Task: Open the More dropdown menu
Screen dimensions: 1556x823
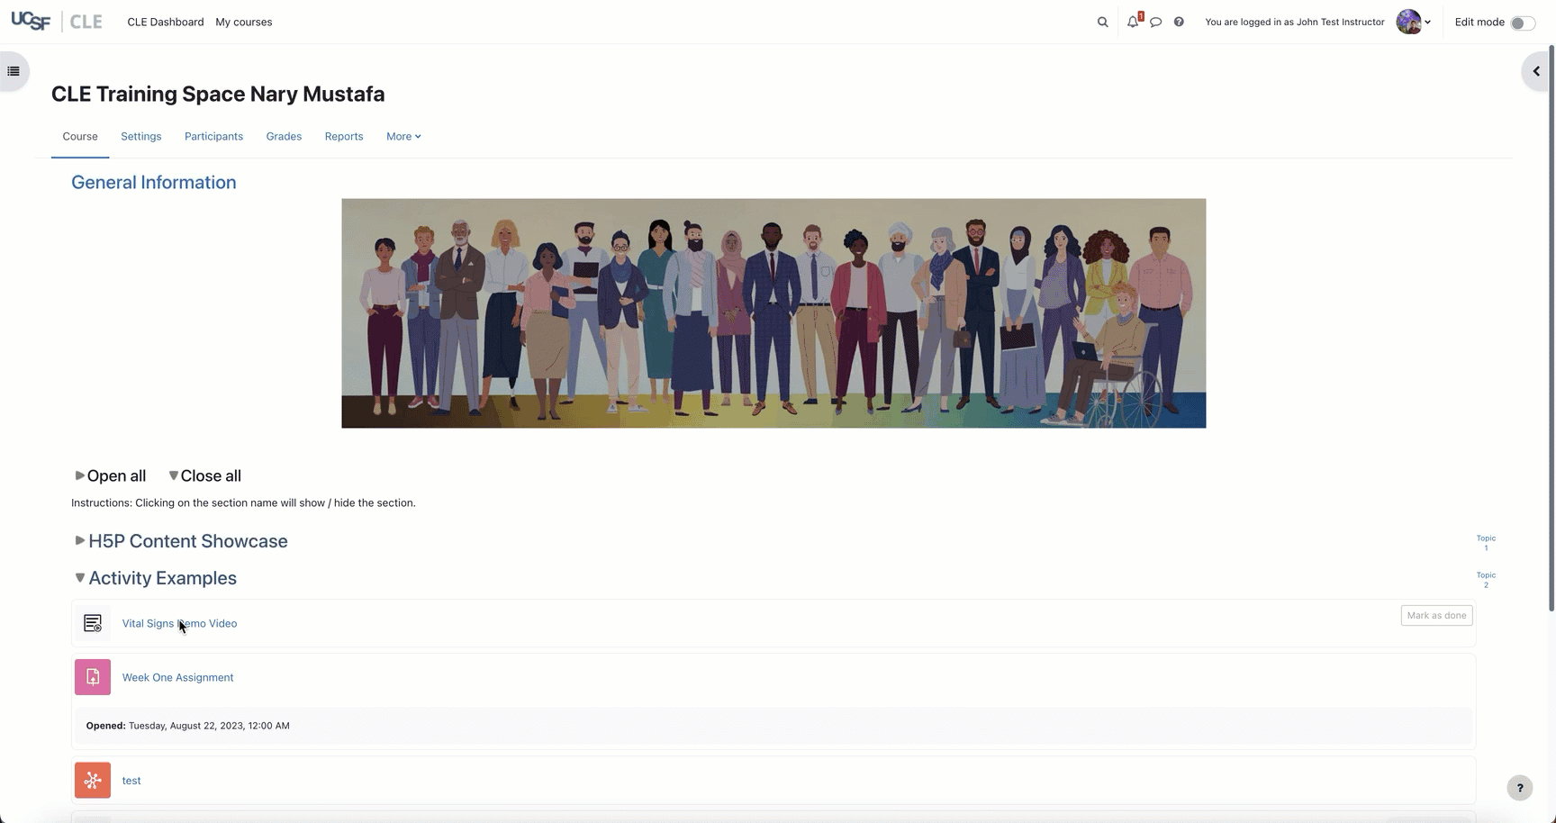Action: point(403,137)
